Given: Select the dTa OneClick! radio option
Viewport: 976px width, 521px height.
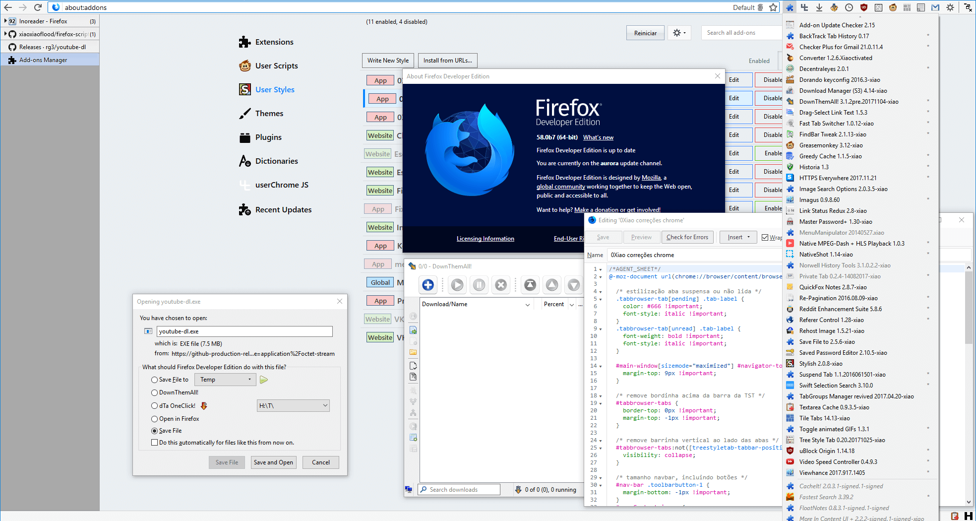Looking at the screenshot, I should (154, 406).
